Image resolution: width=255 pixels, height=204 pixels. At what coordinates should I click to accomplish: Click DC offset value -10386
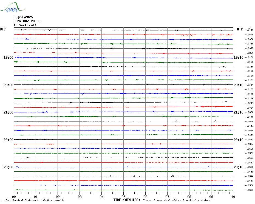pos(250,39)
